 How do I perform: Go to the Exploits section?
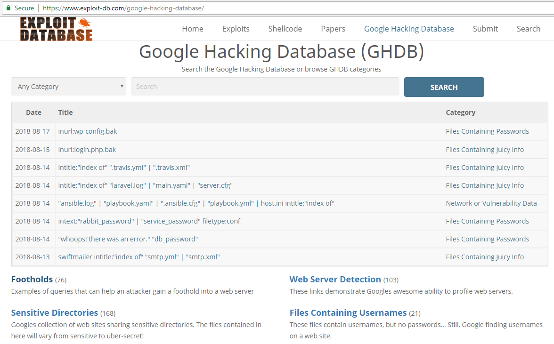(x=236, y=29)
